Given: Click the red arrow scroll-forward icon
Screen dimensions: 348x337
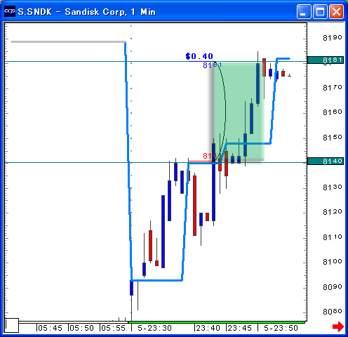Looking at the screenshot, I should coord(337,326).
